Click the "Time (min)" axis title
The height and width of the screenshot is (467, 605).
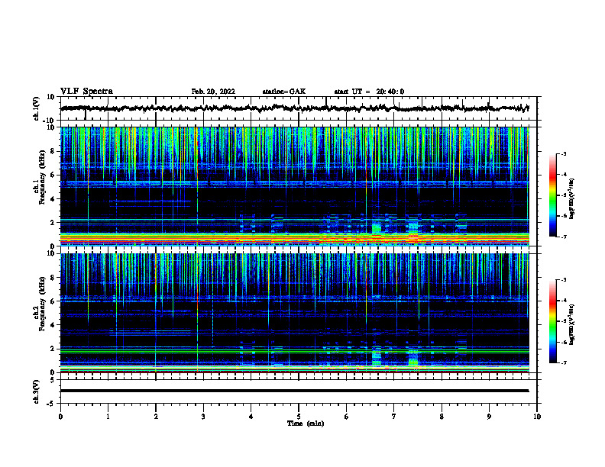306,424
